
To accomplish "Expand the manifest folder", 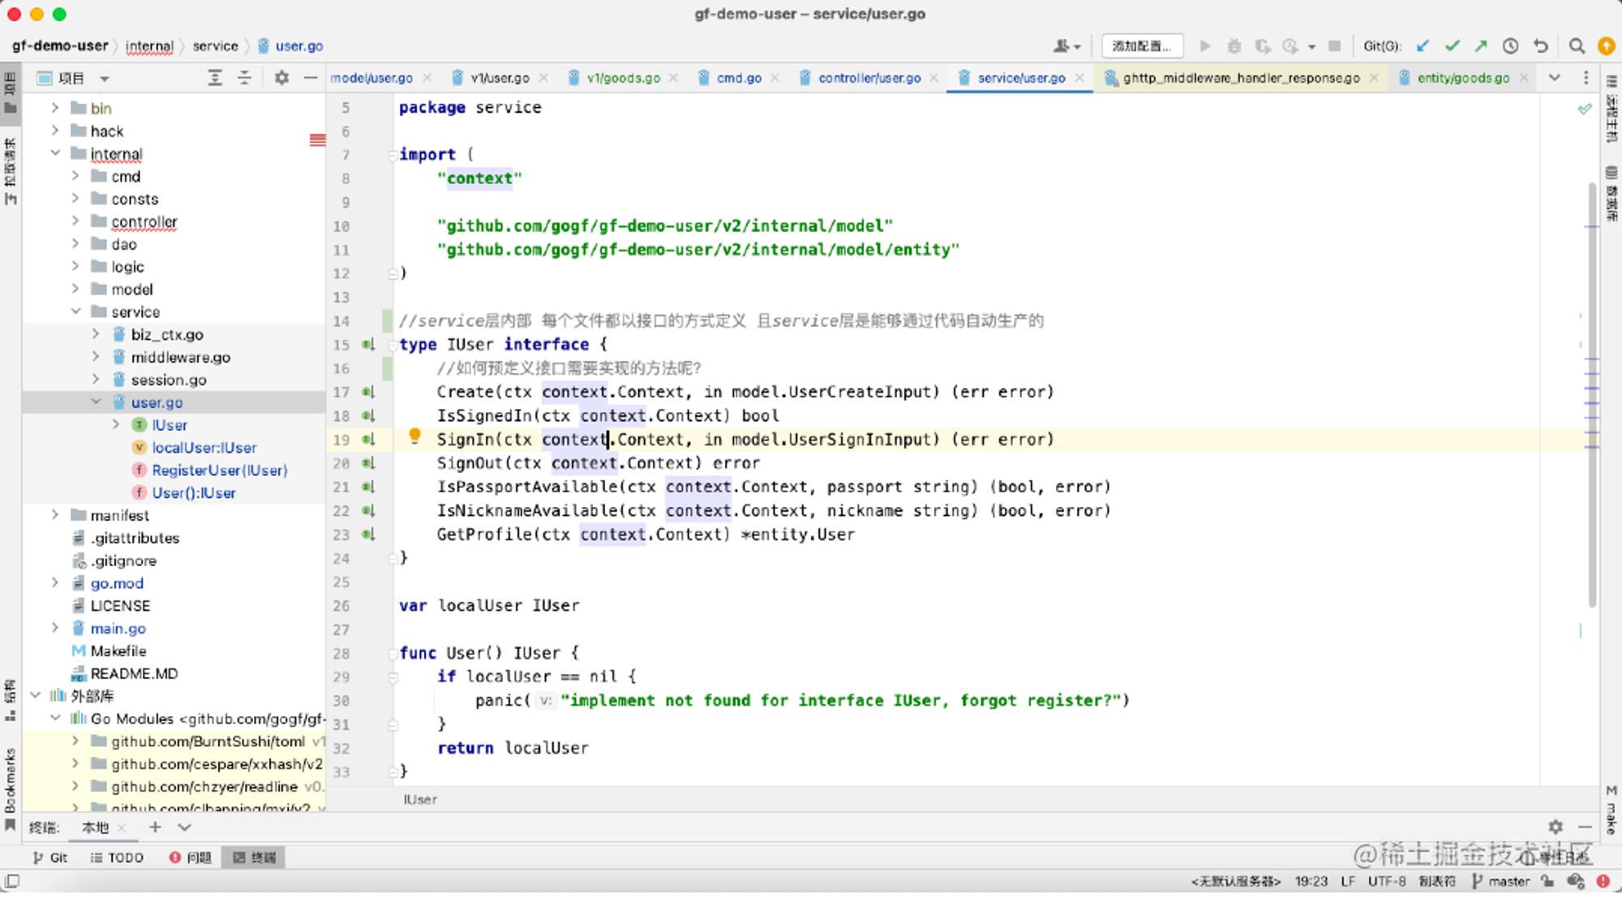I will (x=55, y=515).
